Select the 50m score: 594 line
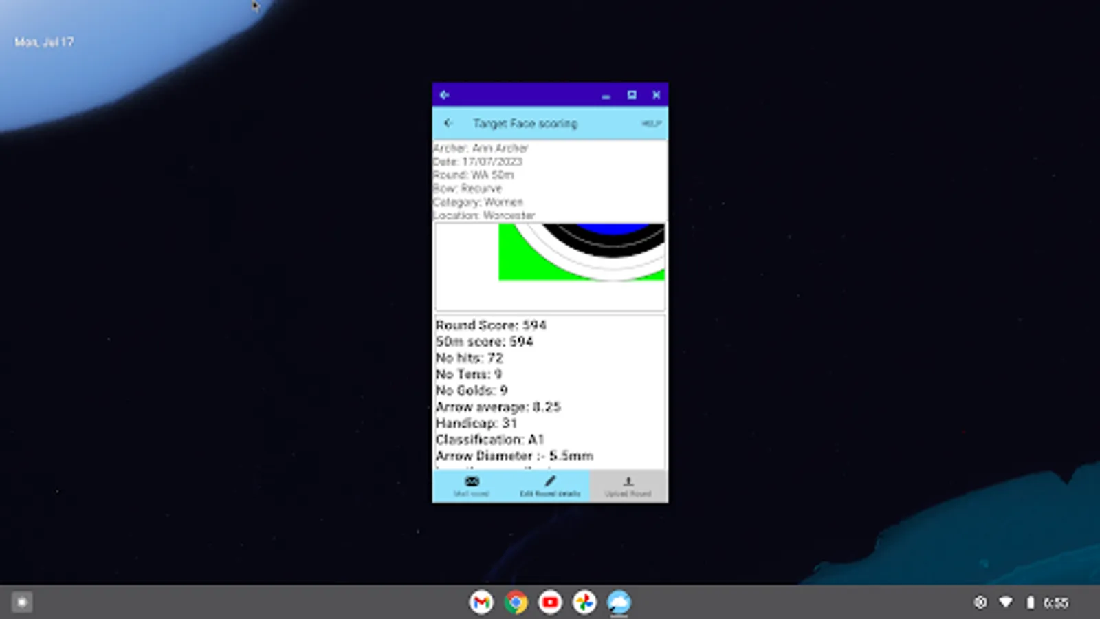This screenshot has width=1100, height=619. pos(485,342)
